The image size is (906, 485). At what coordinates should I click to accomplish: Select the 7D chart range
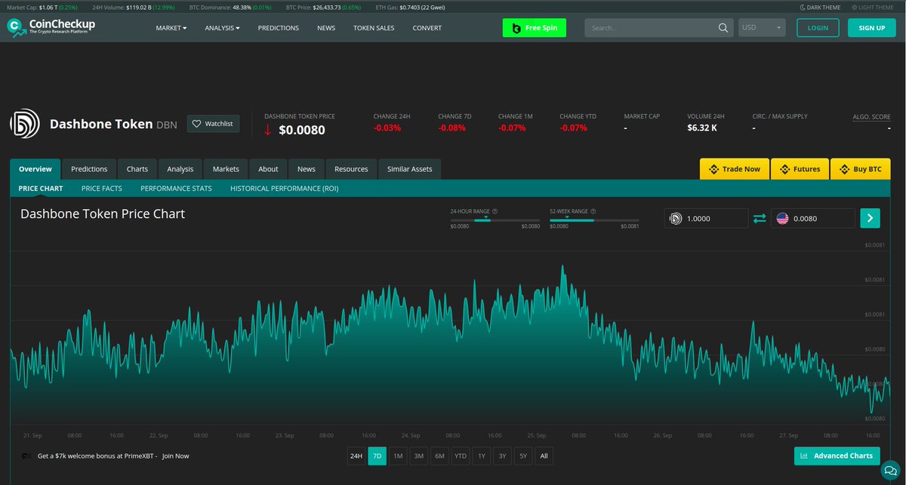(377, 456)
